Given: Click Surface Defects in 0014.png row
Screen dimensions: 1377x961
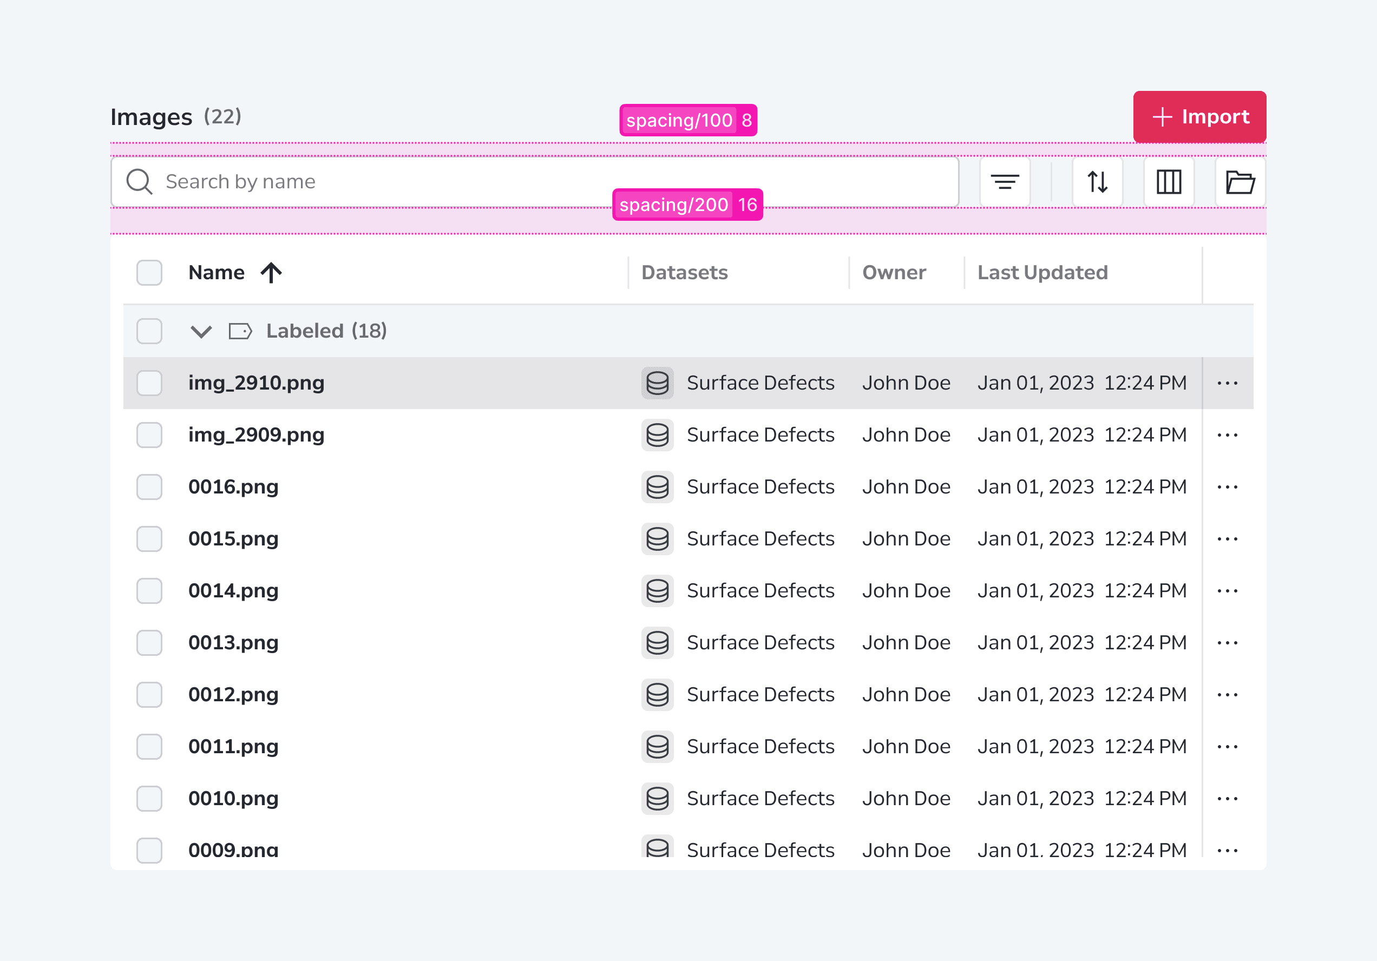Looking at the screenshot, I should click(760, 591).
